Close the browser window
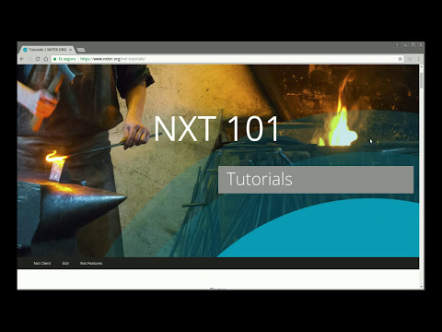442x332 pixels. pos(421,45)
